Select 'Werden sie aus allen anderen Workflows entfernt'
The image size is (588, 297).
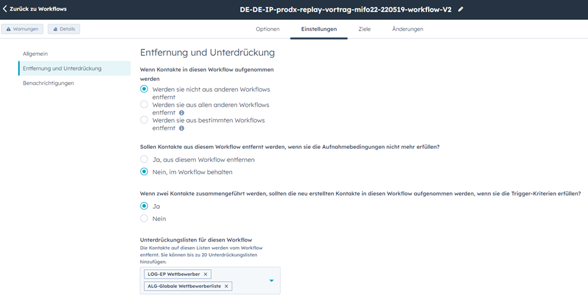tap(144, 105)
